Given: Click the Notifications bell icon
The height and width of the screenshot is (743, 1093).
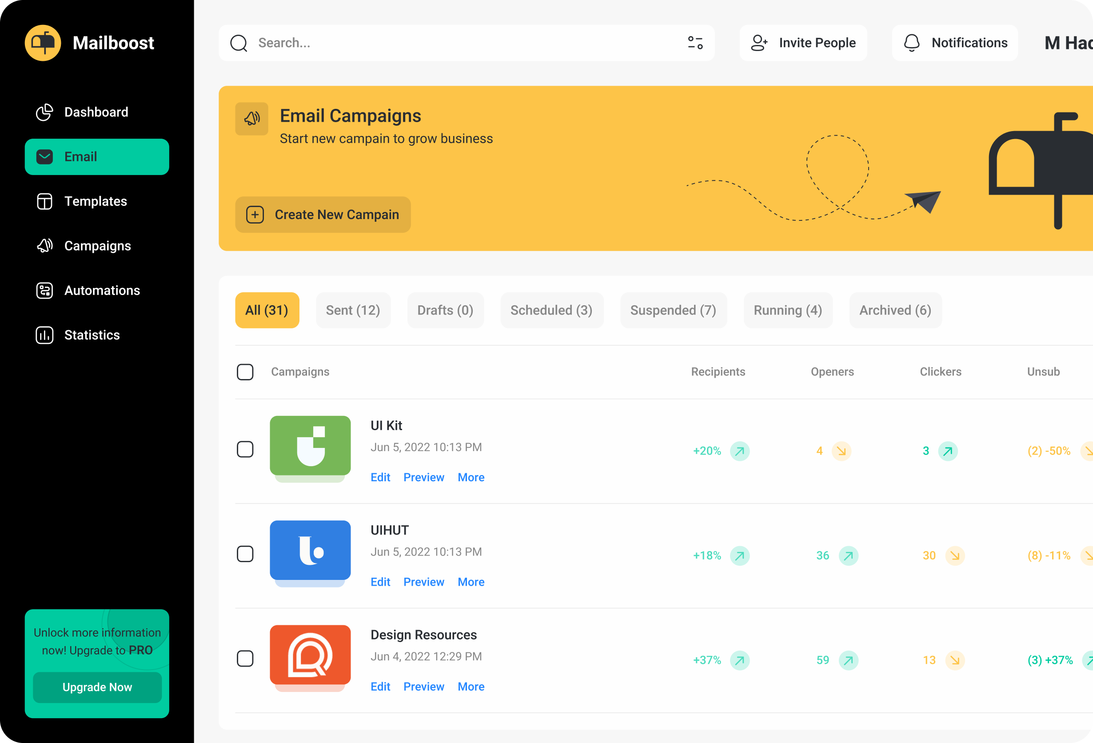Looking at the screenshot, I should click(x=911, y=43).
